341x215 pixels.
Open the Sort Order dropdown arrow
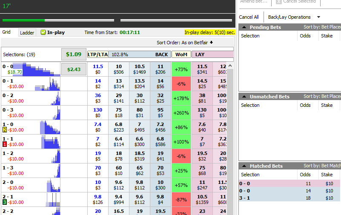pos(212,43)
